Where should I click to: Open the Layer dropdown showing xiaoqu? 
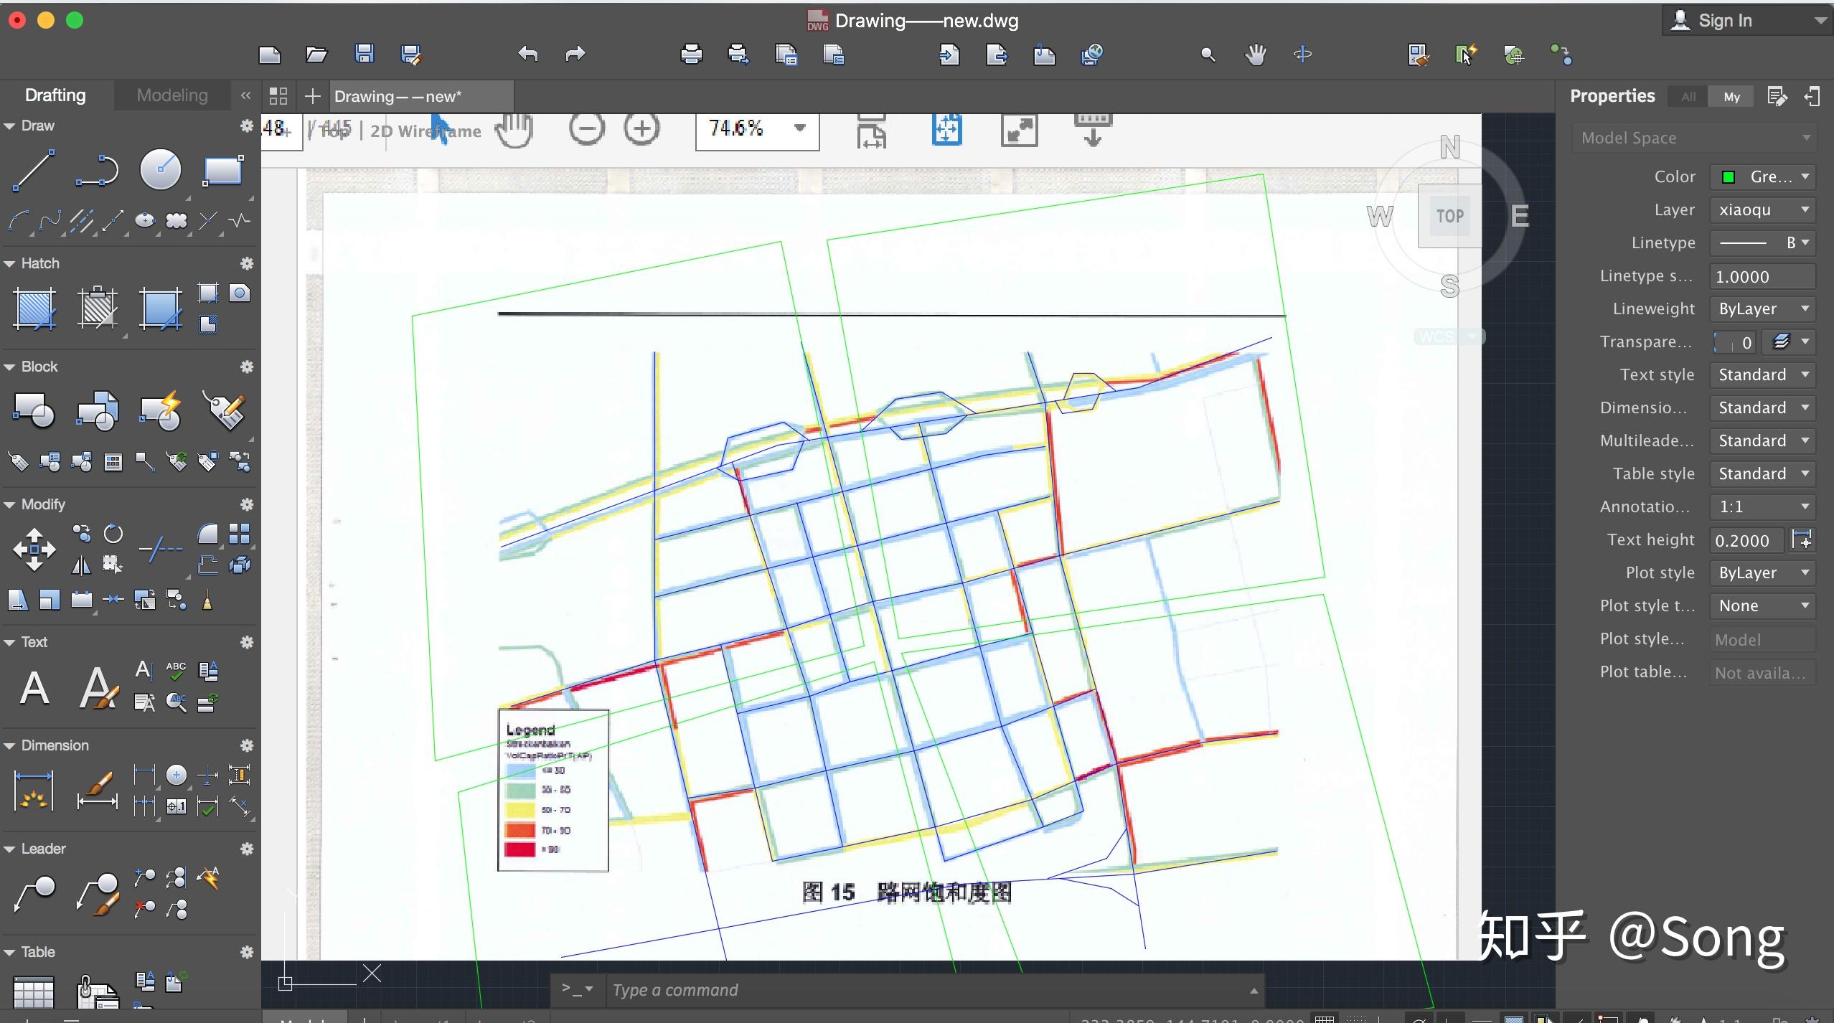point(1762,210)
